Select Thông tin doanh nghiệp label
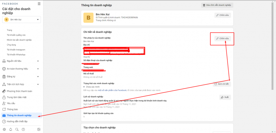Viewport: 276px width, 133px height. tap(19, 115)
